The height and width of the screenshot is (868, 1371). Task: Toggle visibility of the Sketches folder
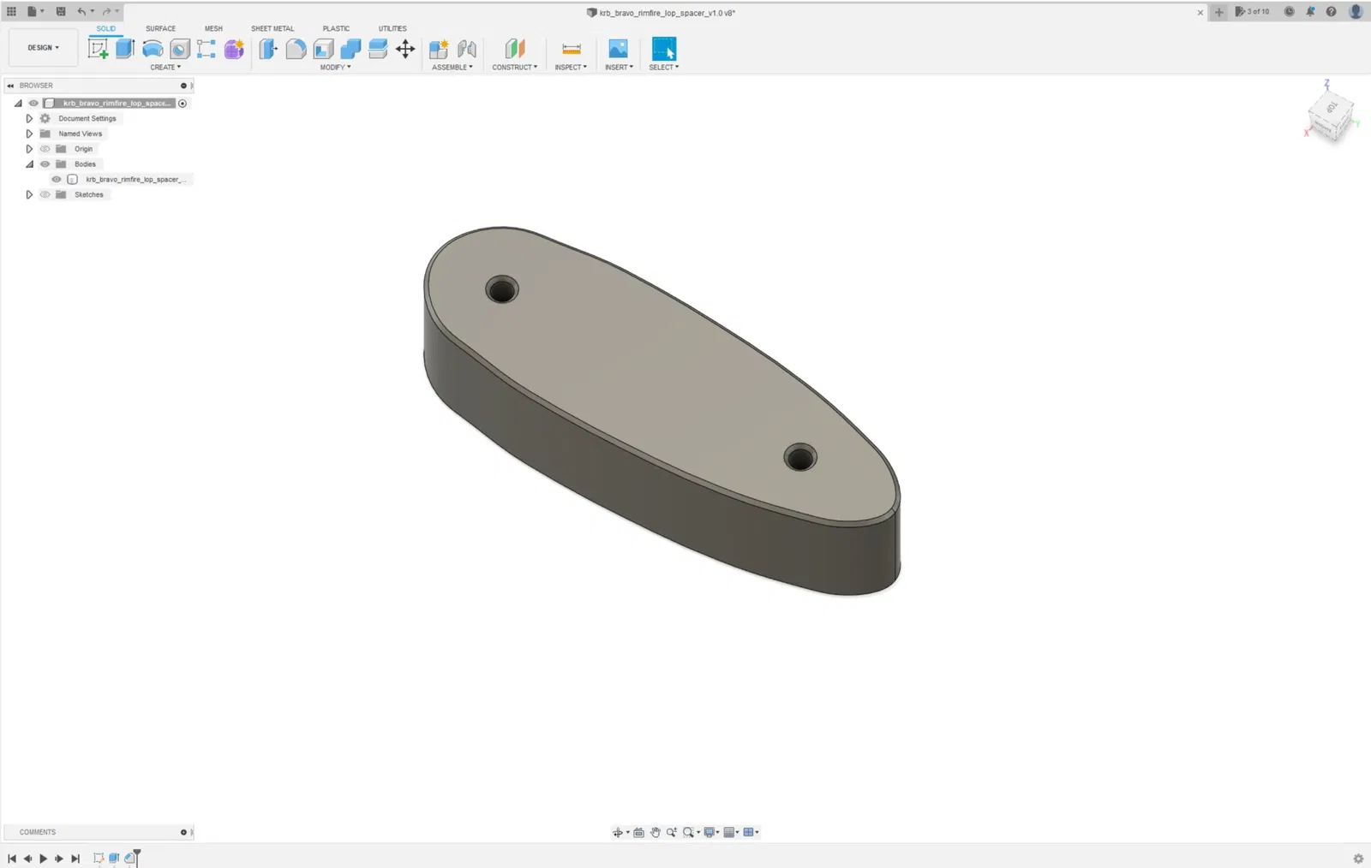click(x=45, y=194)
